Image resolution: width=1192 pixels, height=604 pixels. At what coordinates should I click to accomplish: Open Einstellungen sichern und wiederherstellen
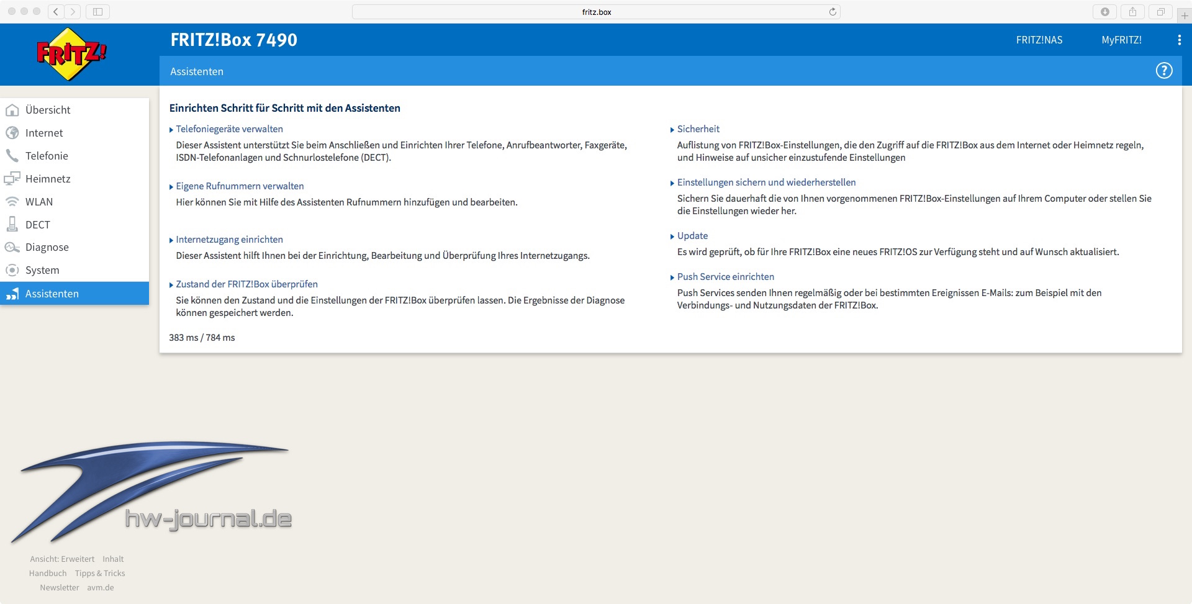point(766,183)
